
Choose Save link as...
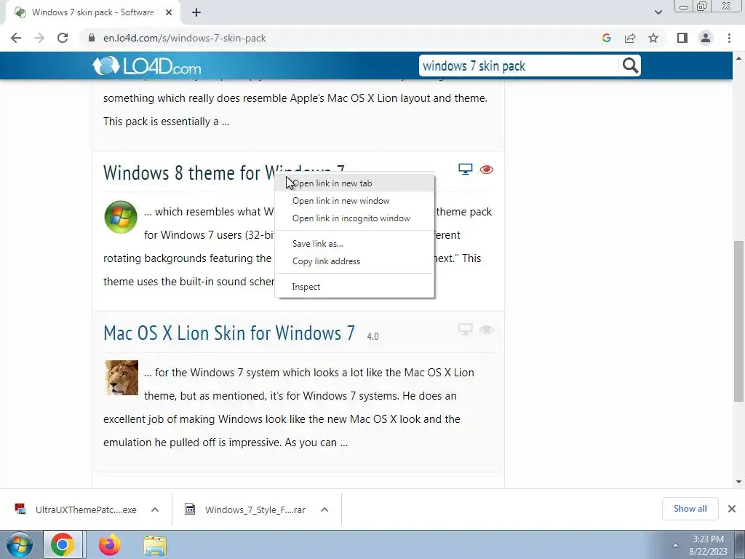[354, 243]
